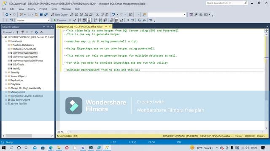Open Task View from taskbar

pyautogui.click(x=26, y=148)
